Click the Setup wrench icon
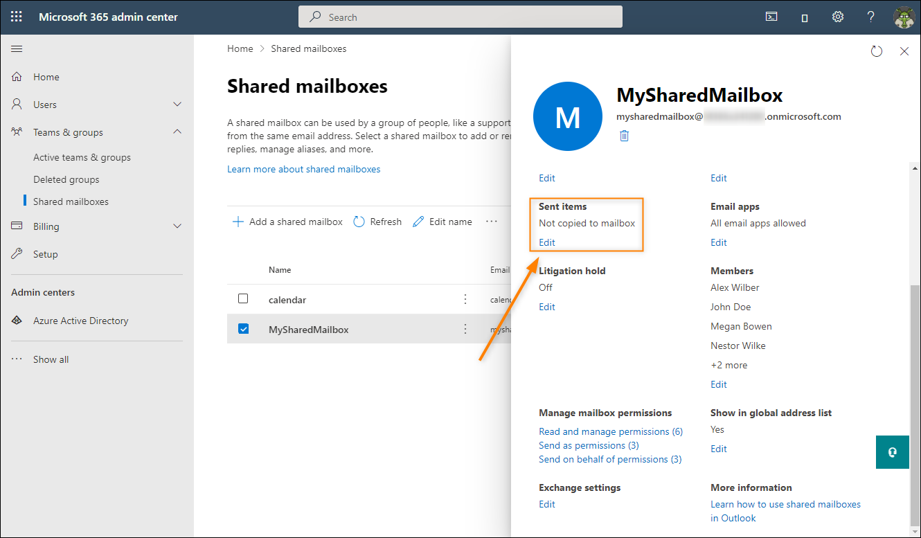This screenshot has height=538, width=921. coord(17,254)
